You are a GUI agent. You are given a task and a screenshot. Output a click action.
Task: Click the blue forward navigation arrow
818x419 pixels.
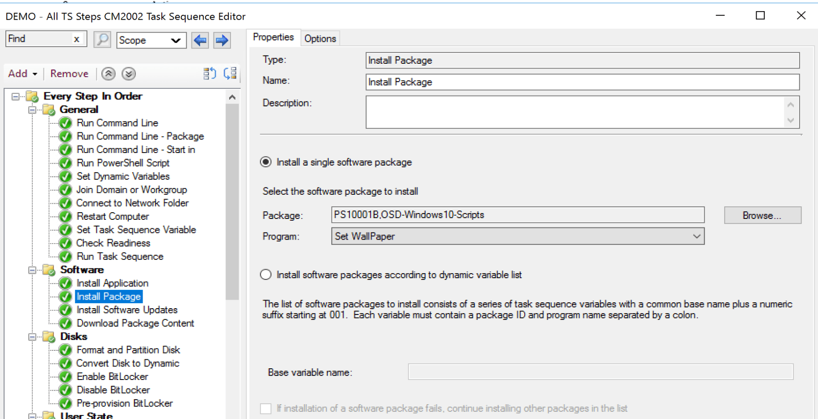[222, 40]
